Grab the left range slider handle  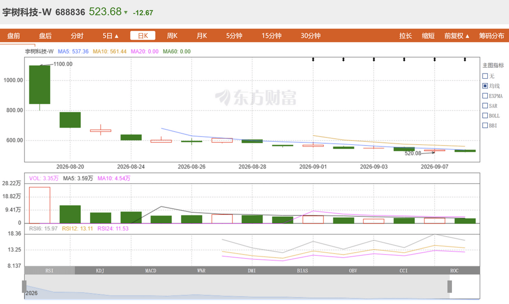tap(24, 287)
